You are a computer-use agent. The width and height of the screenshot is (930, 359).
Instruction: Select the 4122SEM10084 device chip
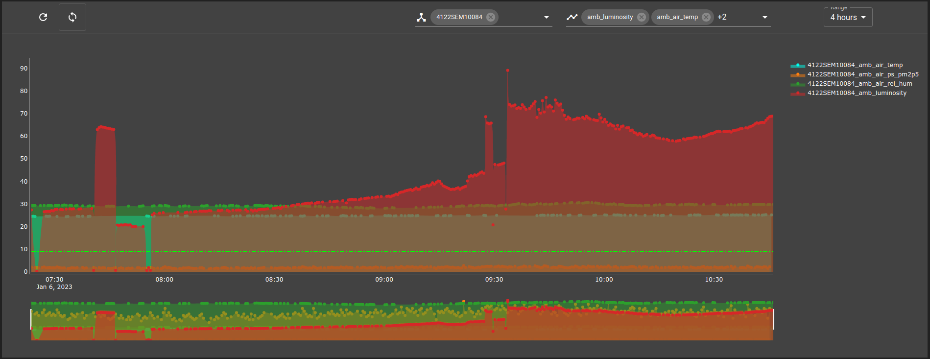pos(459,17)
